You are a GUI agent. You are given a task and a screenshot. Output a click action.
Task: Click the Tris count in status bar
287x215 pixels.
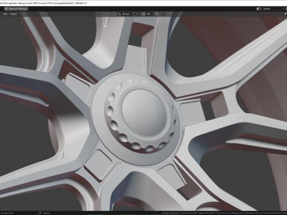223,213
